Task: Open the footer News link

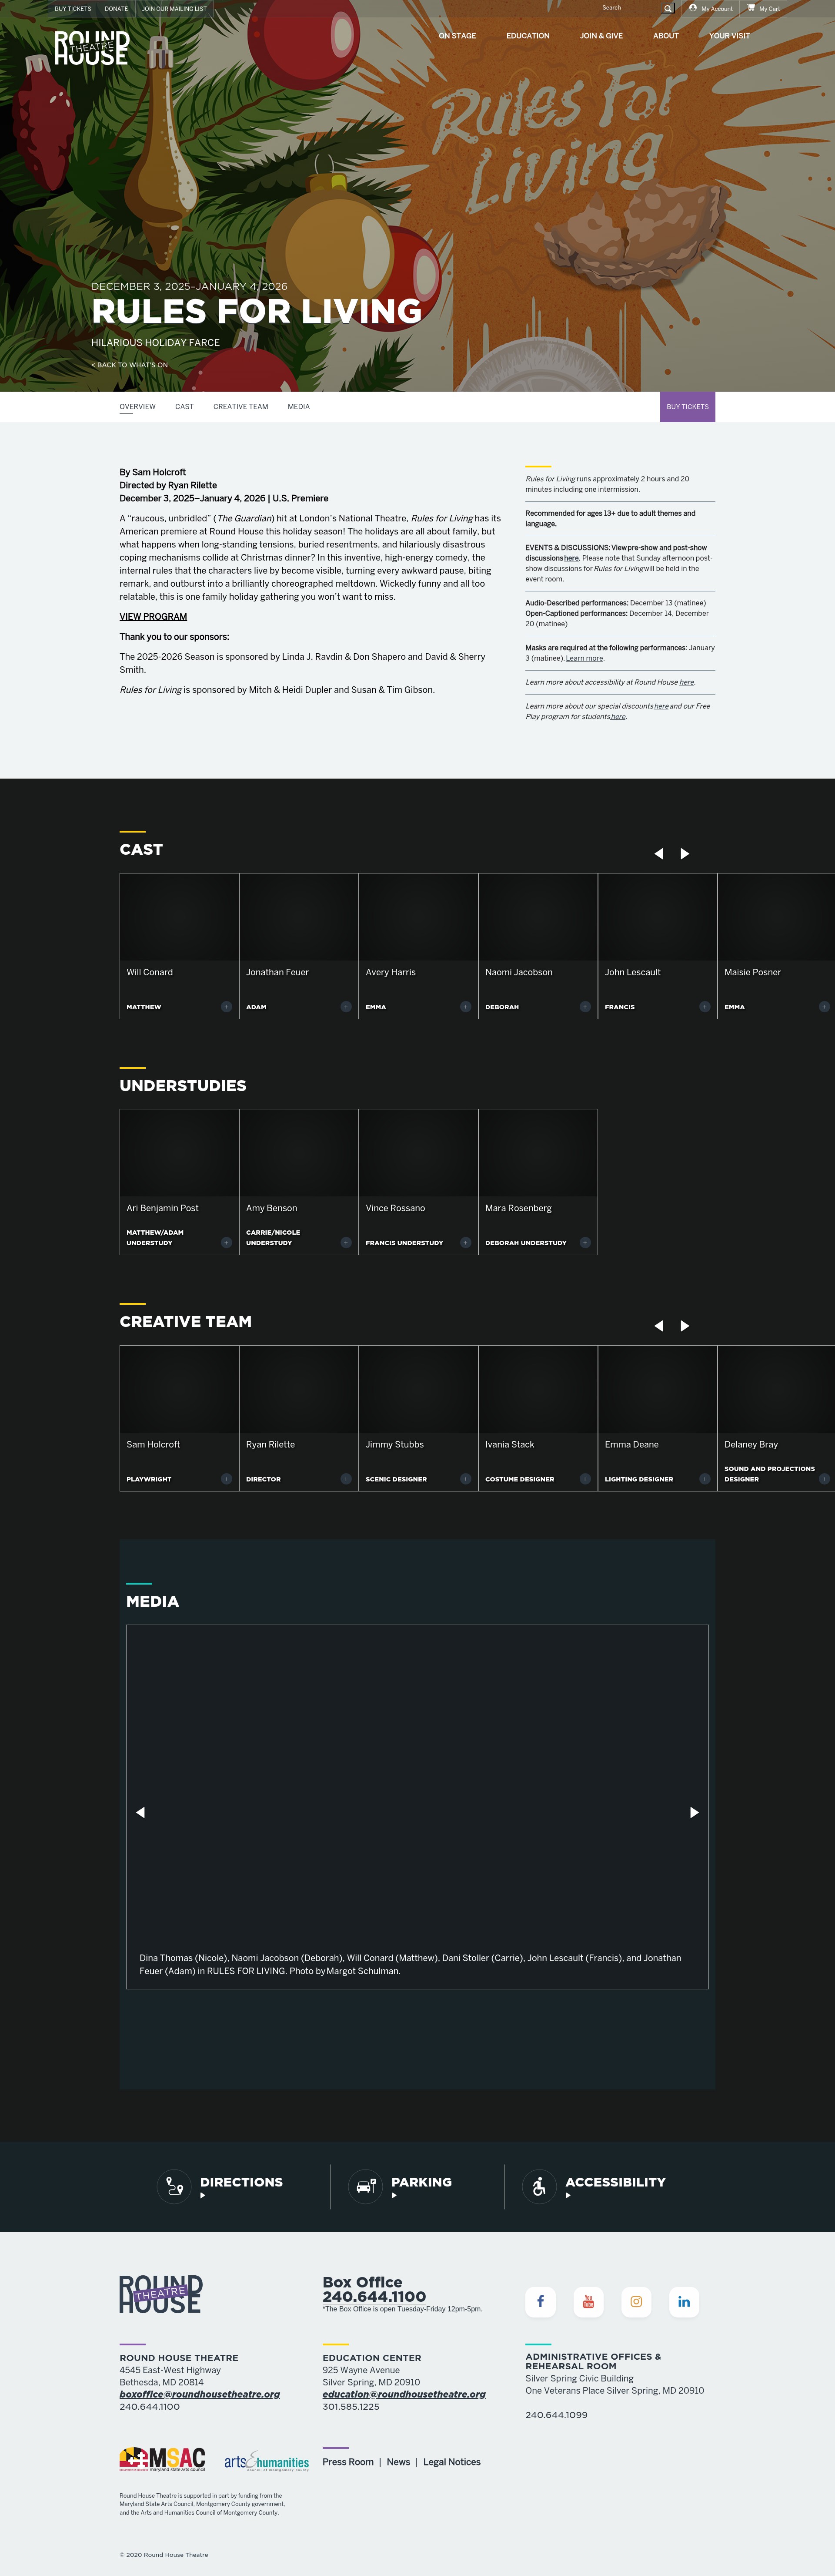Action: [398, 2462]
